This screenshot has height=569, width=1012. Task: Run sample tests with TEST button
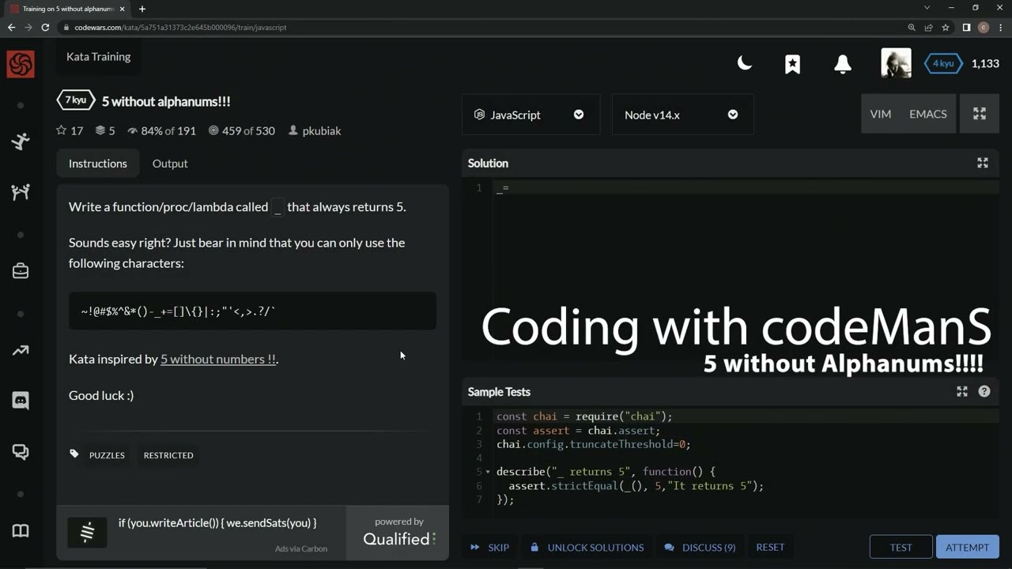(901, 547)
